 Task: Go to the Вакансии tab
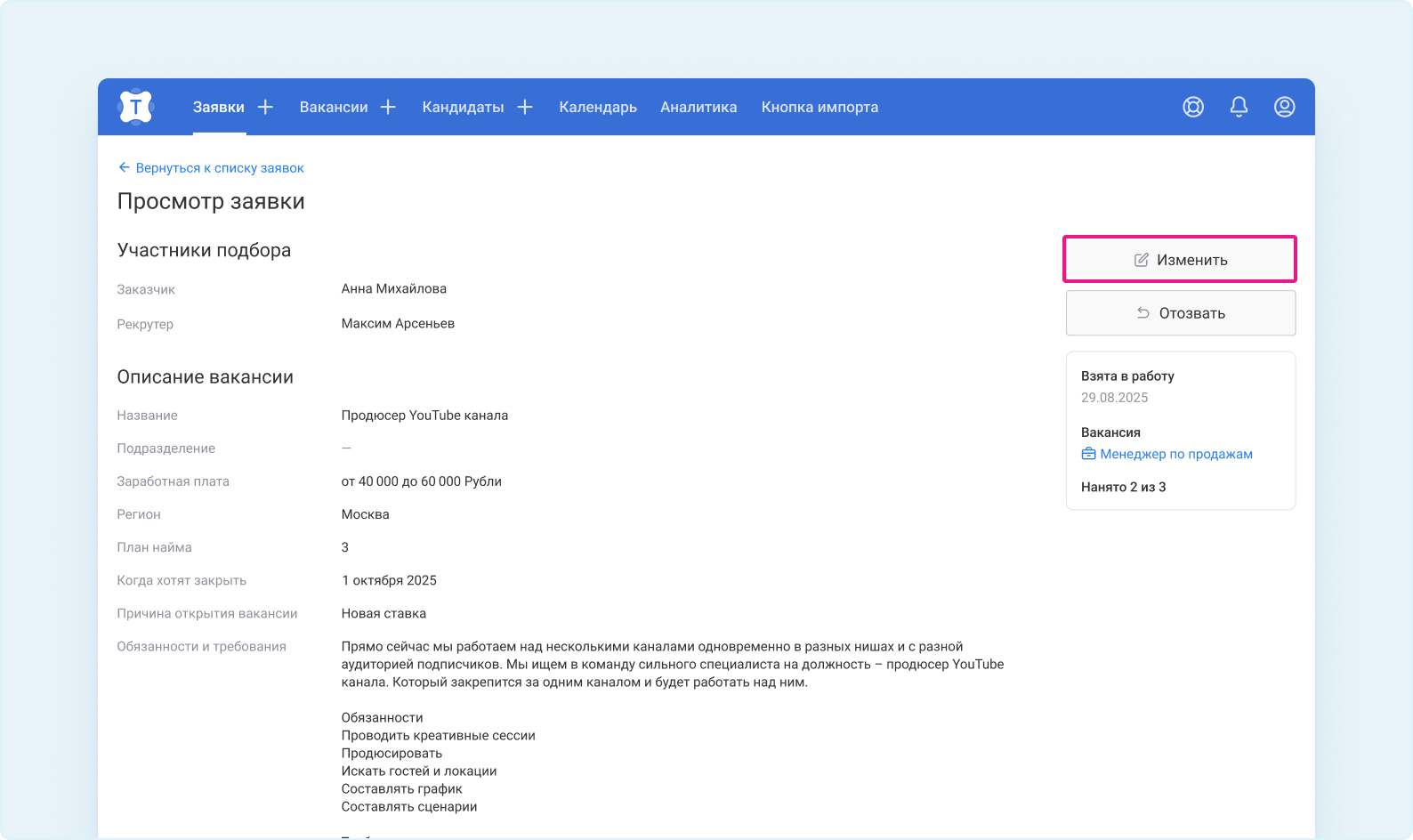coord(334,108)
